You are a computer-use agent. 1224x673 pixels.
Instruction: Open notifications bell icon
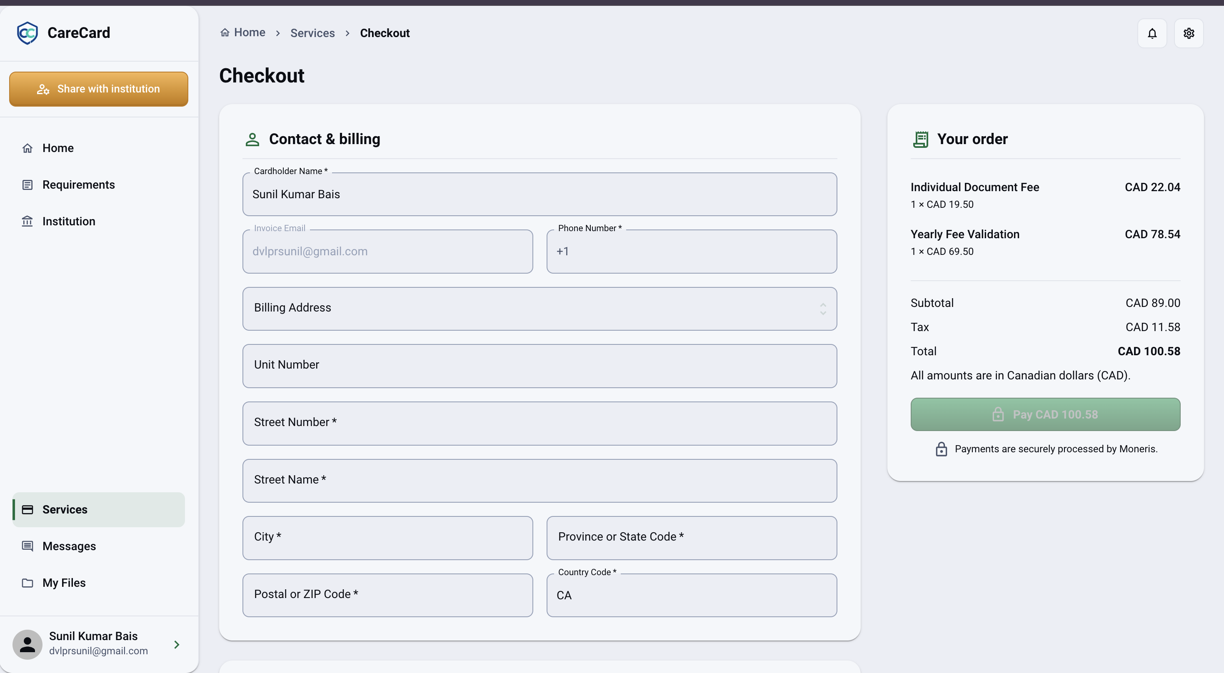tap(1152, 33)
